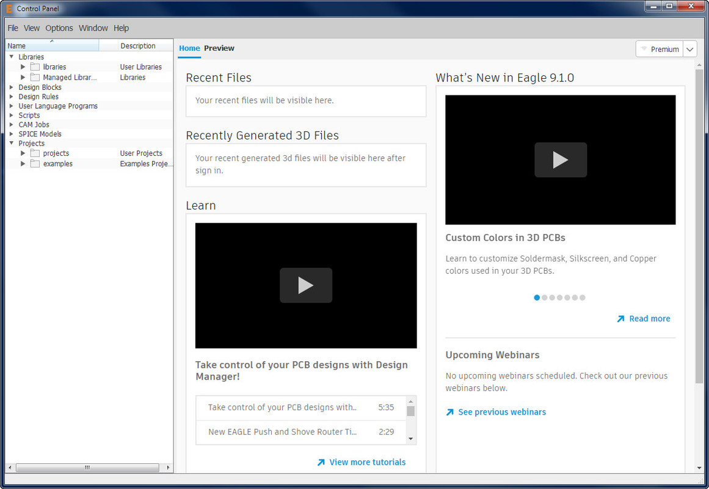
Task: Switch to the Preview tab
Action: coord(219,48)
